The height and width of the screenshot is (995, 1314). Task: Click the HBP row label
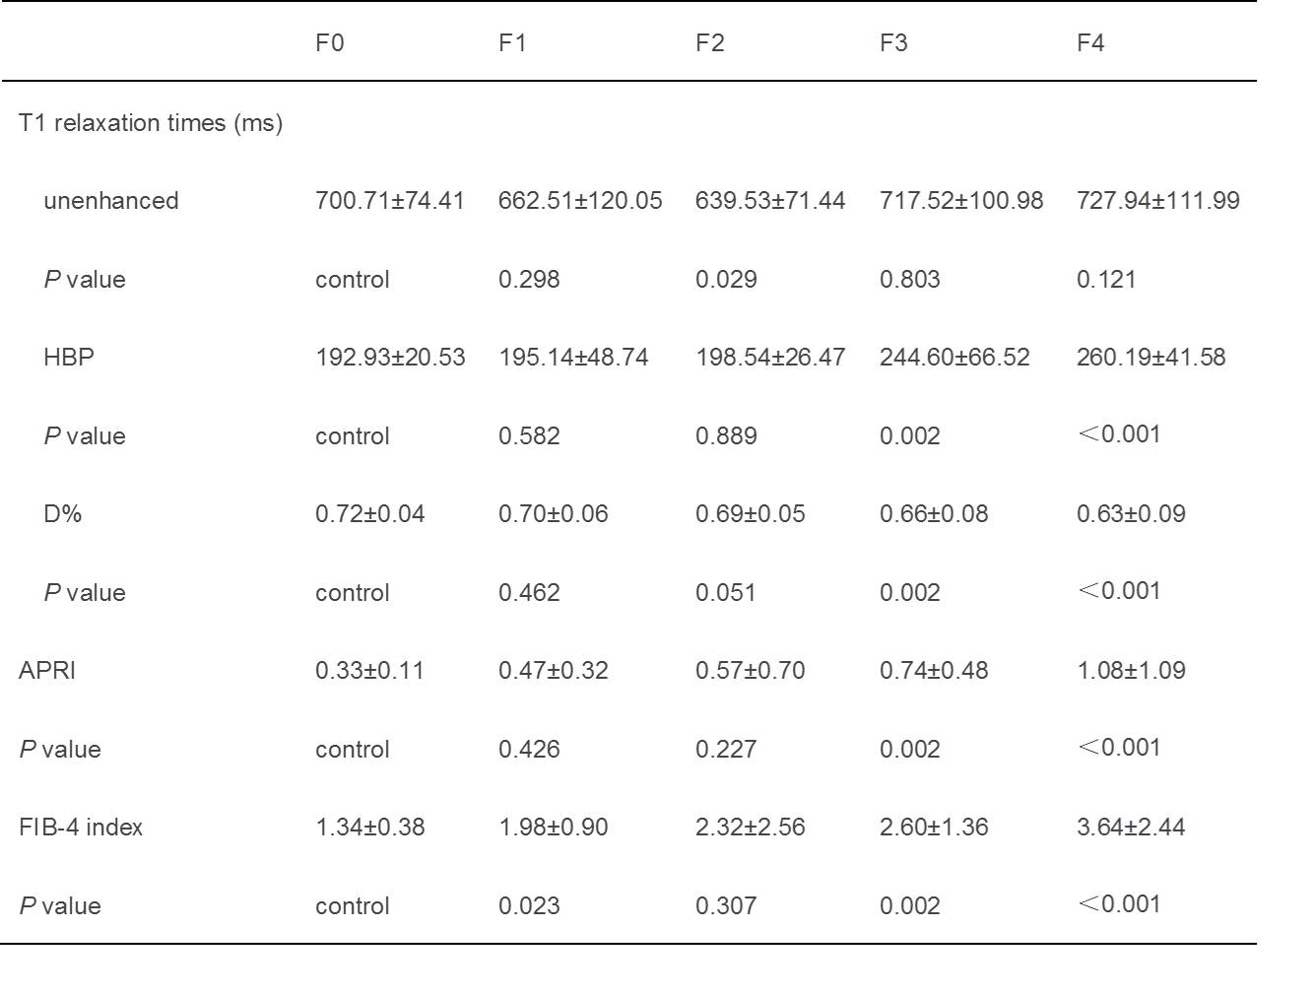[69, 357]
